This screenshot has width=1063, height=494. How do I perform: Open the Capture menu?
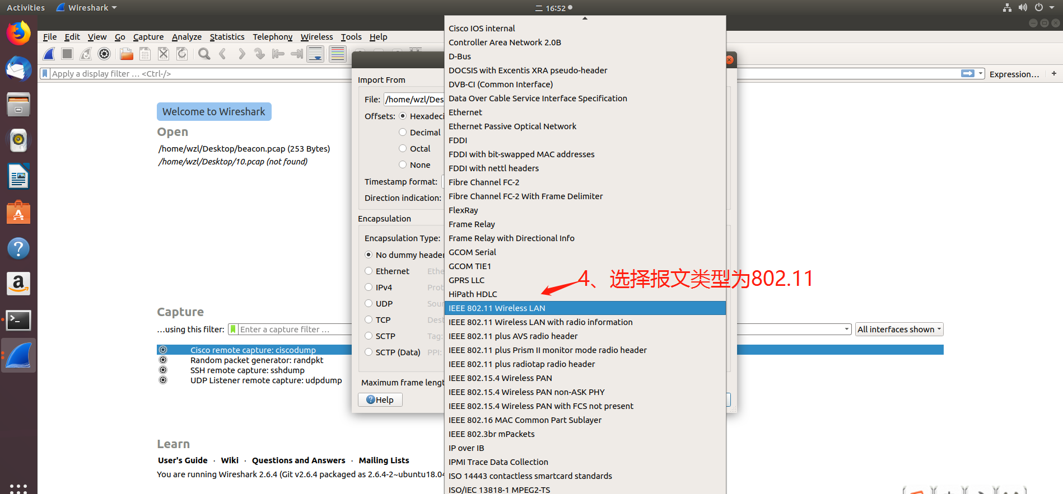148,37
